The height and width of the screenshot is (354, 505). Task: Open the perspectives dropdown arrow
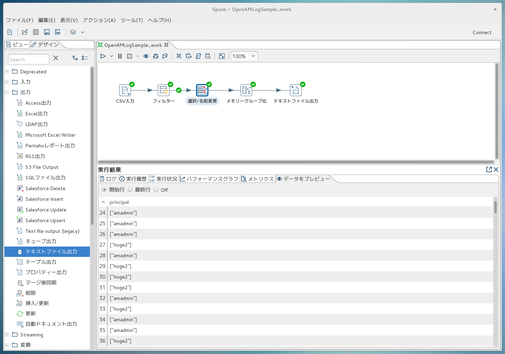tap(83, 32)
